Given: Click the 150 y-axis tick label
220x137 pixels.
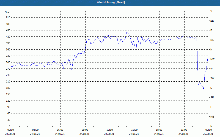Looking at the screenshot, I should pos(8,94).
